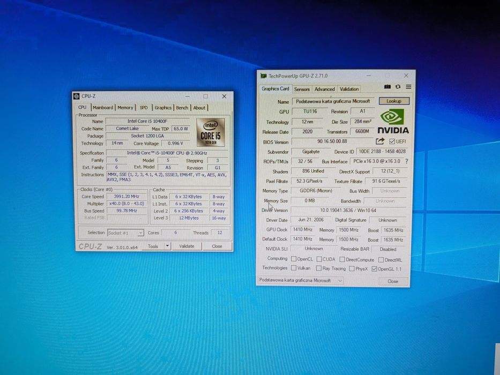500x375 pixels.
Task: Click the GDDR6 (Micron) memory type value
Action: tap(316, 191)
